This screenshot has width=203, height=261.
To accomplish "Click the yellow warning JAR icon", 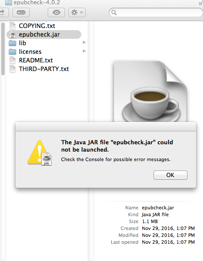I will point(40,153).
